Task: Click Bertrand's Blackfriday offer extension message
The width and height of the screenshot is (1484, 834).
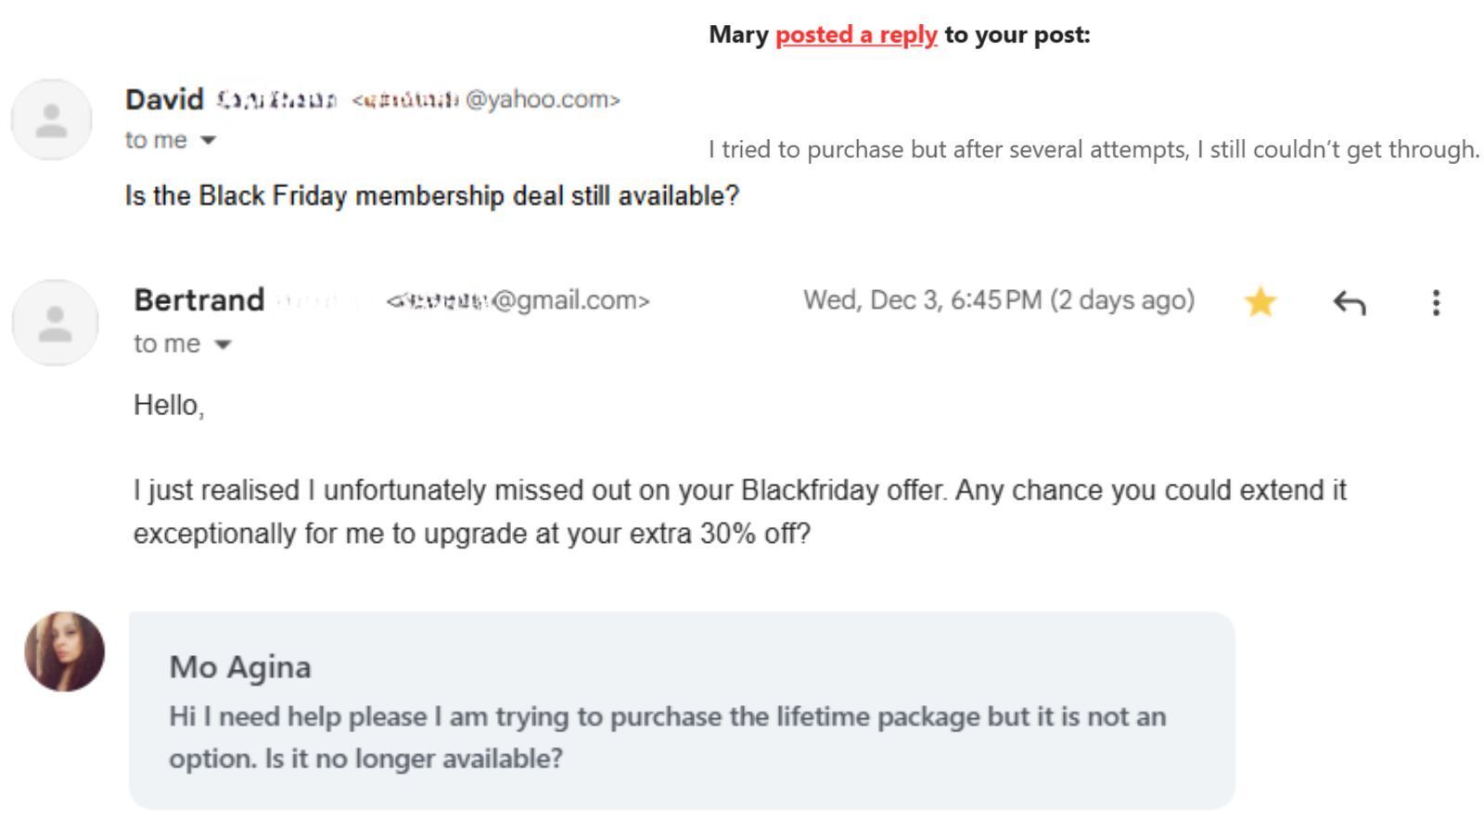Action: pos(738,512)
